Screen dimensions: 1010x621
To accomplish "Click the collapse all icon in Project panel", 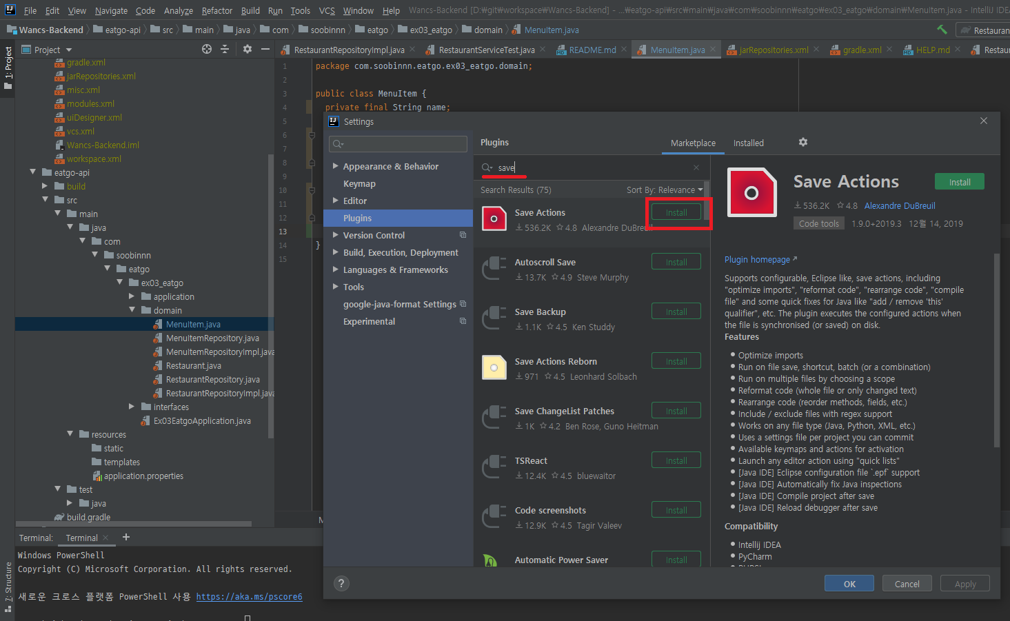I will [225, 49].
